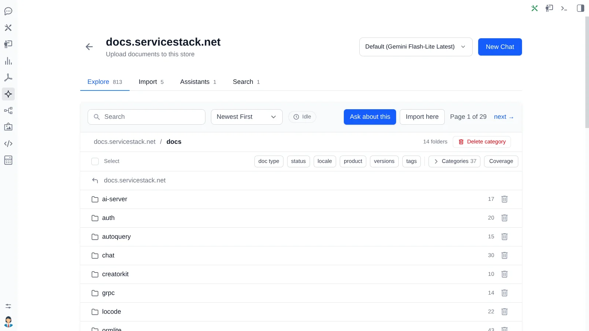Viewport: 589px width, 331px height.
Task: Tick the Select all checkbox
Action: tap(95, 161)
